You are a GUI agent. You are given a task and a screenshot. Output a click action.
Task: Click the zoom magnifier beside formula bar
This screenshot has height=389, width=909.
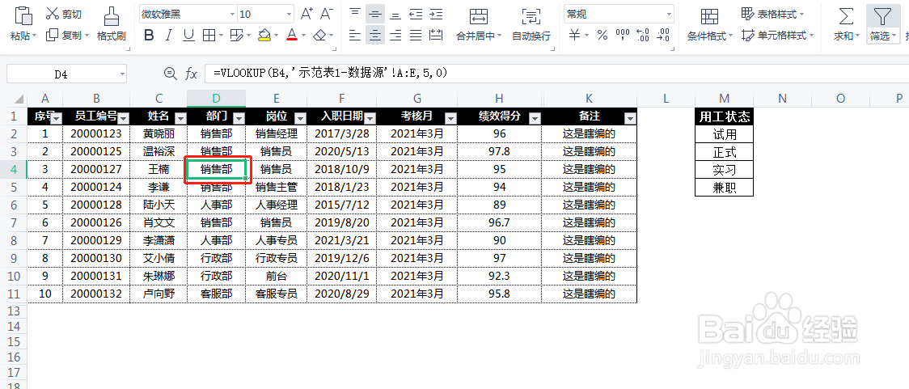click(x=170, y=73)
